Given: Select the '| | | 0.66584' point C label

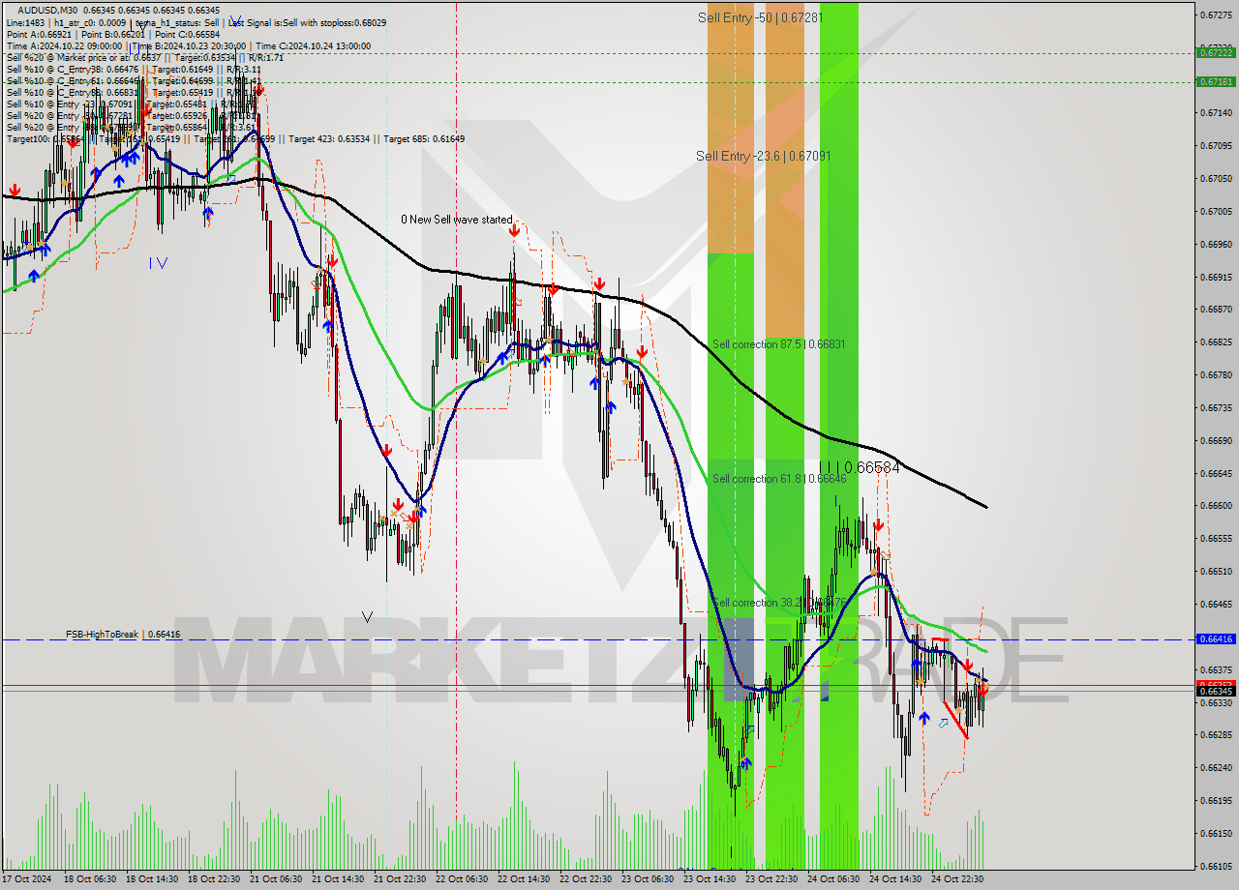Looking at the screenshot, I should [860, 467].
